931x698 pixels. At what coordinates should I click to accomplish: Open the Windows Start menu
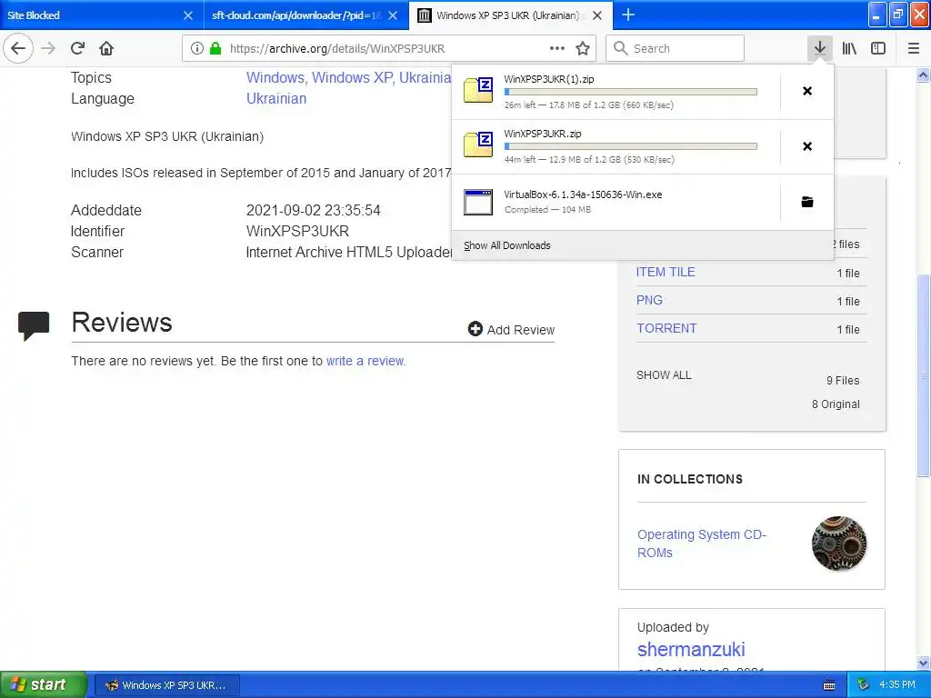coord(43,684)
